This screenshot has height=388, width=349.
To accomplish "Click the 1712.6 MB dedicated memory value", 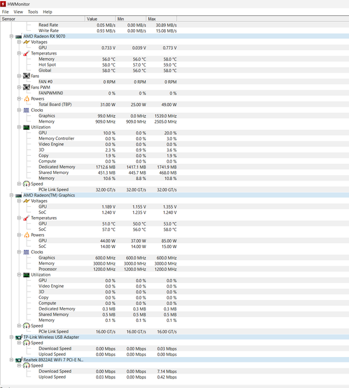I will click(x=105, y=167).
